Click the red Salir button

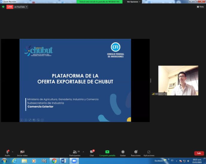tap(199, 153)
